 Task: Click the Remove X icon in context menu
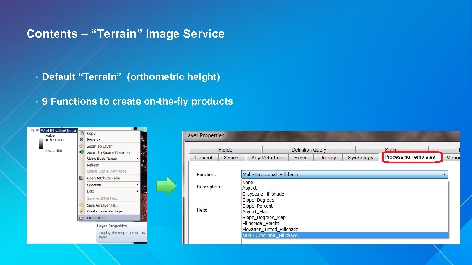click(81, 139)
